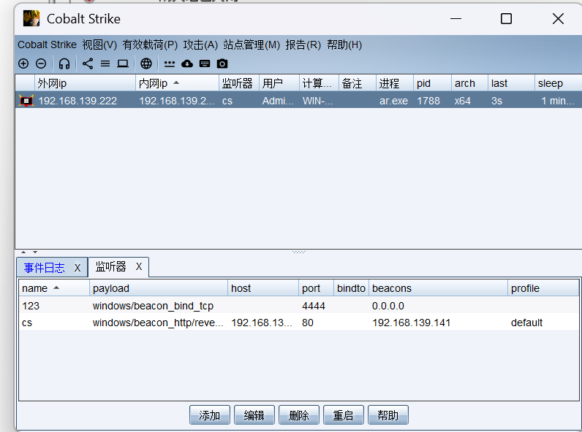
Task: Click beacons value 192.168.139.141
Action: coord(411,323)
